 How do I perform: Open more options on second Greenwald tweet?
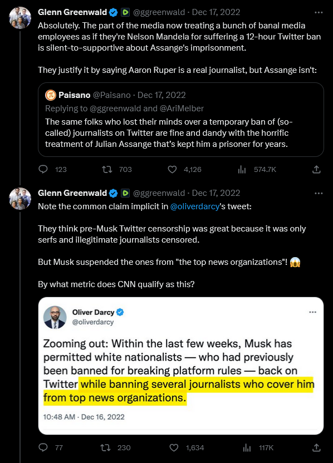click(x=319, y=194)
